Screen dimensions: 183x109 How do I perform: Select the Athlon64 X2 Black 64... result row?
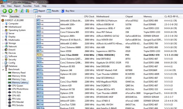[x=109, y=21]
